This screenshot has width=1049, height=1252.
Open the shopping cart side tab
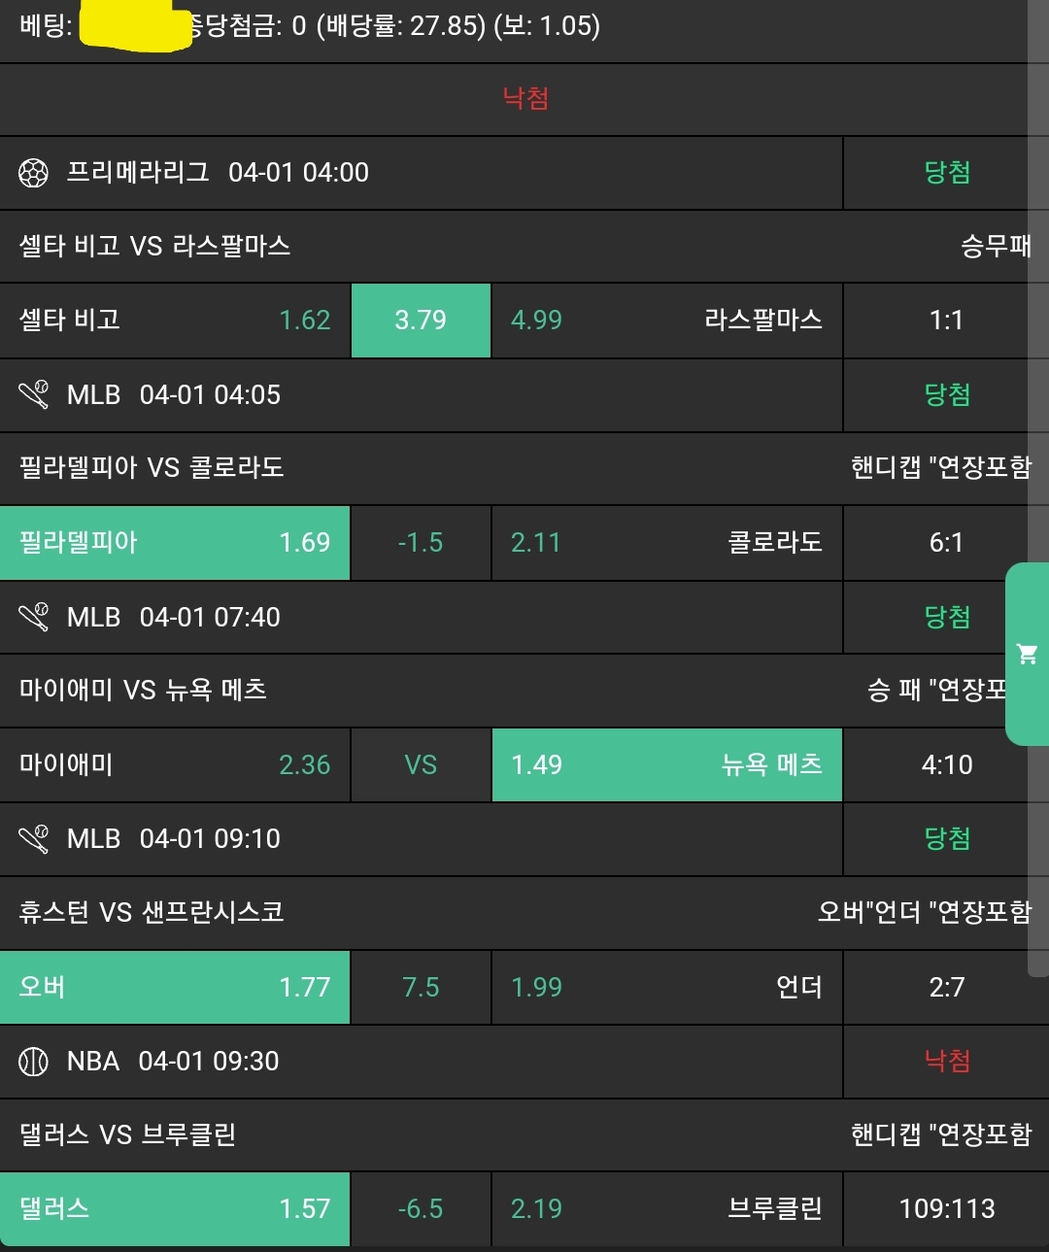tap(1027, 654)
